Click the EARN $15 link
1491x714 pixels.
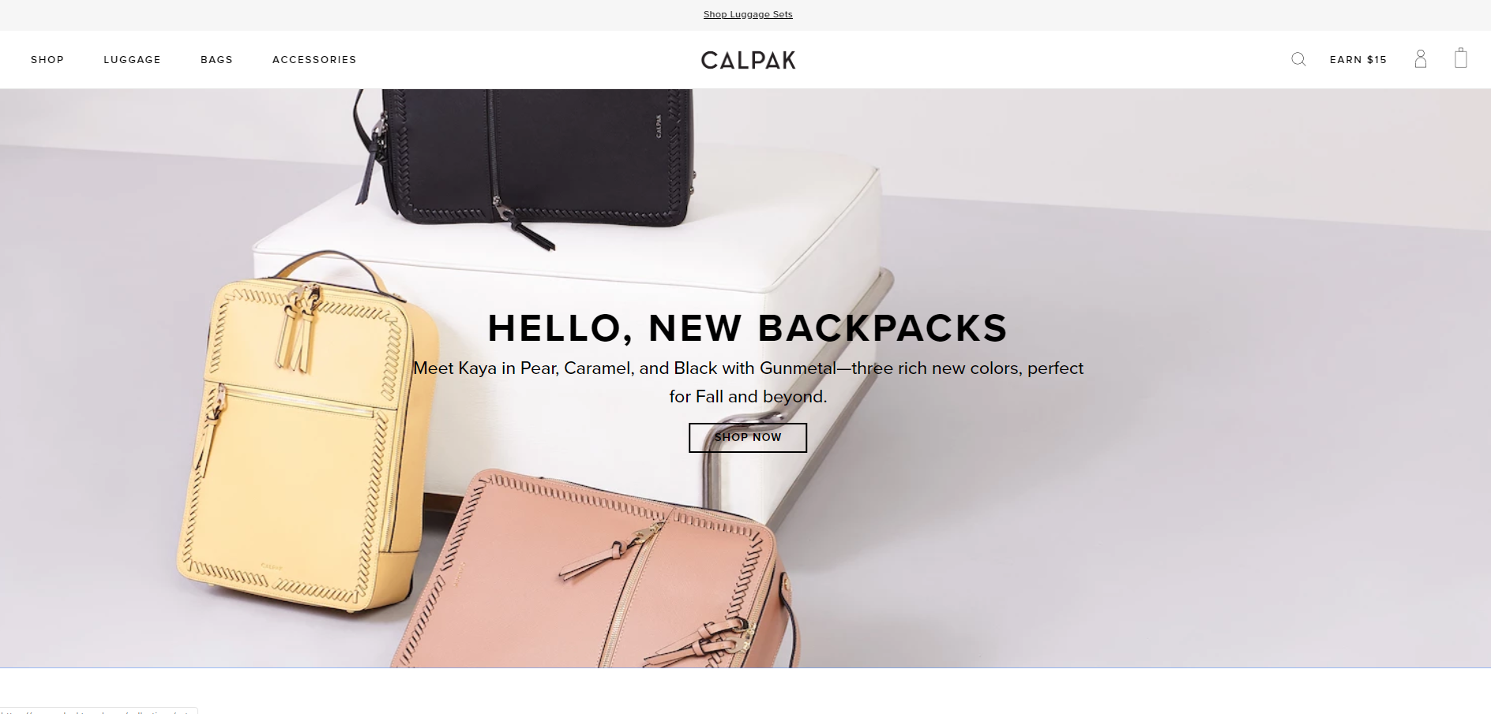(1358, 60)
